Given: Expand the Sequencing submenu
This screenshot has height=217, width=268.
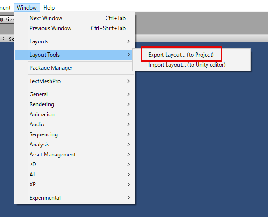Looking at the screenshot, I should tap(74, 134).
